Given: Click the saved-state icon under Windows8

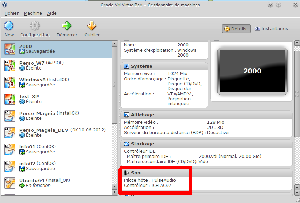Looking at the screenshot, I should pyautogui.click(x=22, y=85).
